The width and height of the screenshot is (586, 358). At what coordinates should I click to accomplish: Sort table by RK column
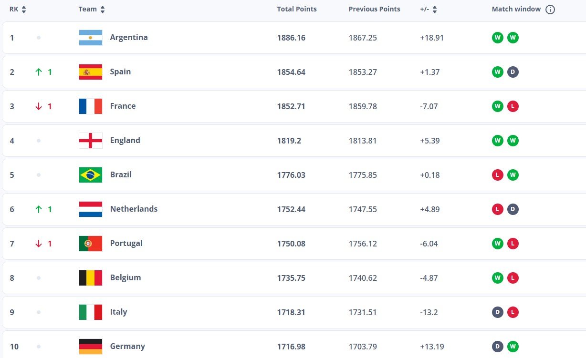(24, 10)
